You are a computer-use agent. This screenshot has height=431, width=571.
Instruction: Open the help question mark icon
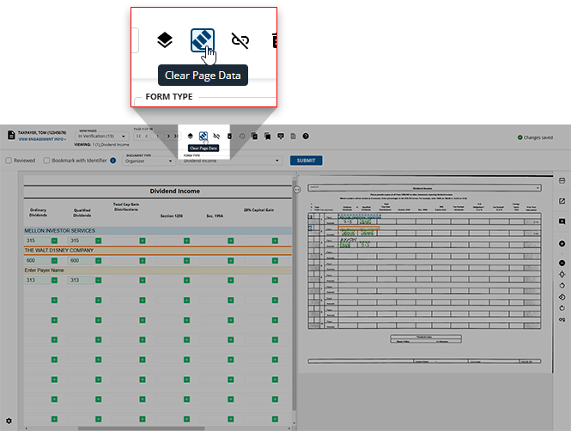click(x=306, y=136)
